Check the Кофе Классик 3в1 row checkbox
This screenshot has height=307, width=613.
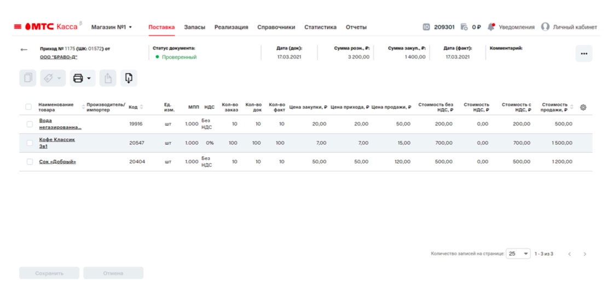pos(30,143)
